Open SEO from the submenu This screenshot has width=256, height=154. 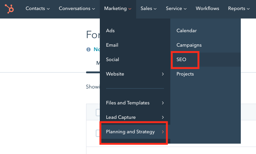[206, 60]
